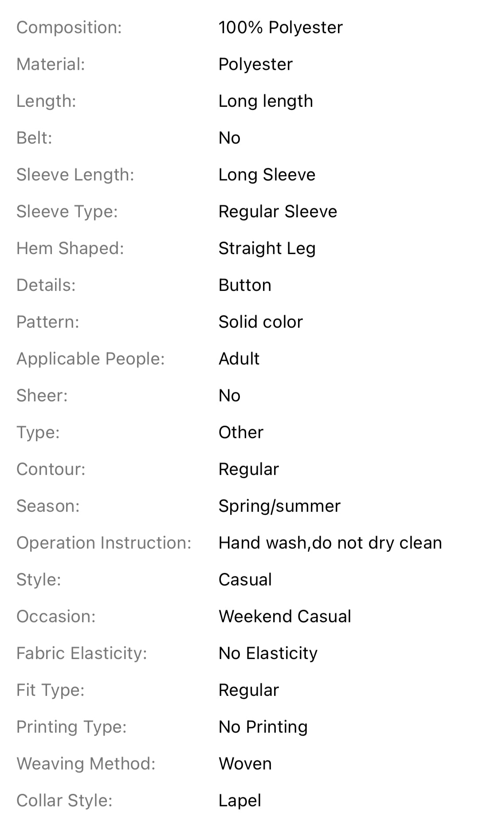Screen dimensions: 502x825
Task: Tap the 'Regular Sleeve' text
Action: pyautogui.click(x=278, y=212)
